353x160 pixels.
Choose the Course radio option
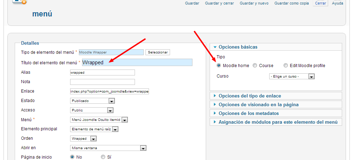tap(255, 66)
